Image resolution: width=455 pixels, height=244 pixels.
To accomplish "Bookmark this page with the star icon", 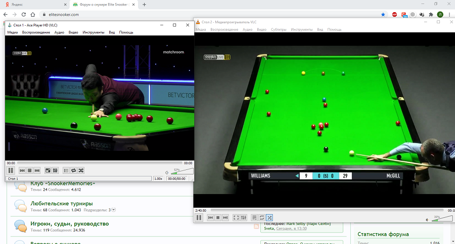I will pyautogui.click(x=383, y=15).
